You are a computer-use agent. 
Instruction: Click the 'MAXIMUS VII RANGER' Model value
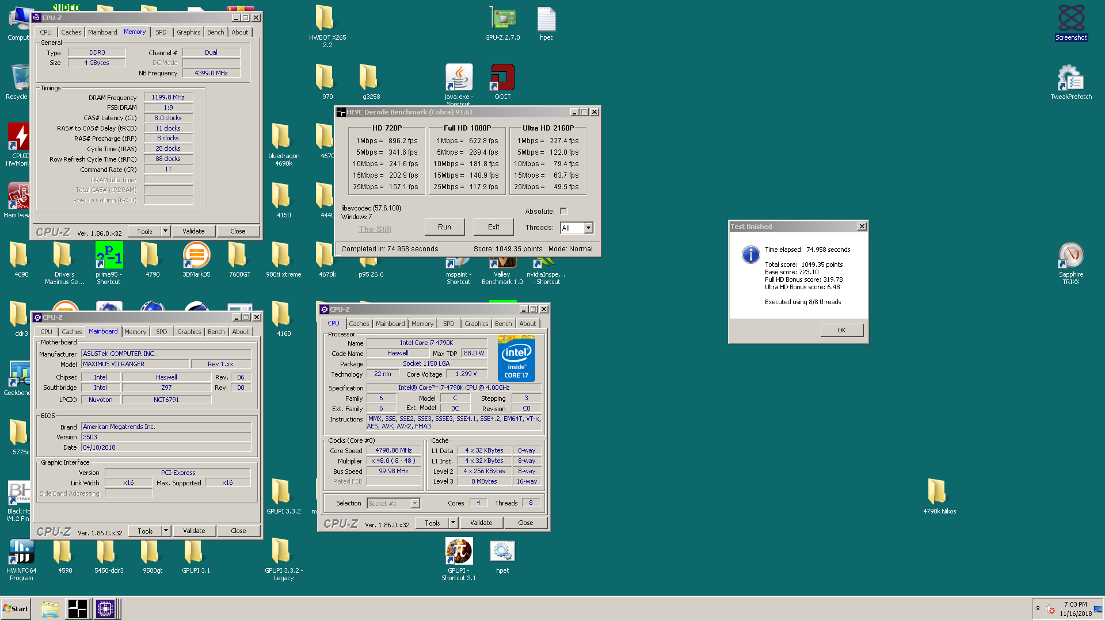click(135, 364)
